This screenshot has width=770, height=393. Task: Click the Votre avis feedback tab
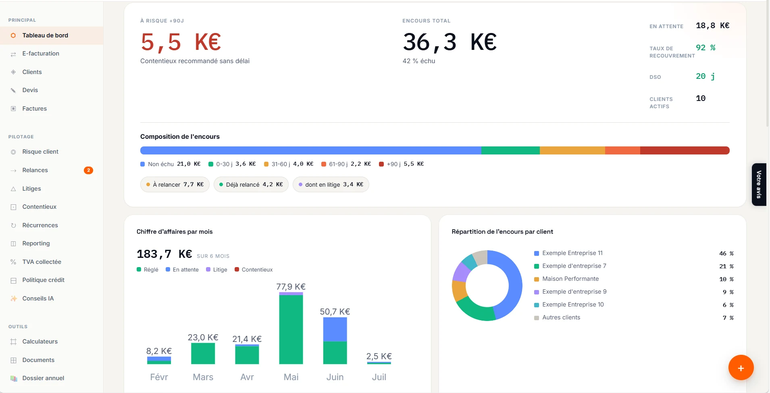click(759, 185)
